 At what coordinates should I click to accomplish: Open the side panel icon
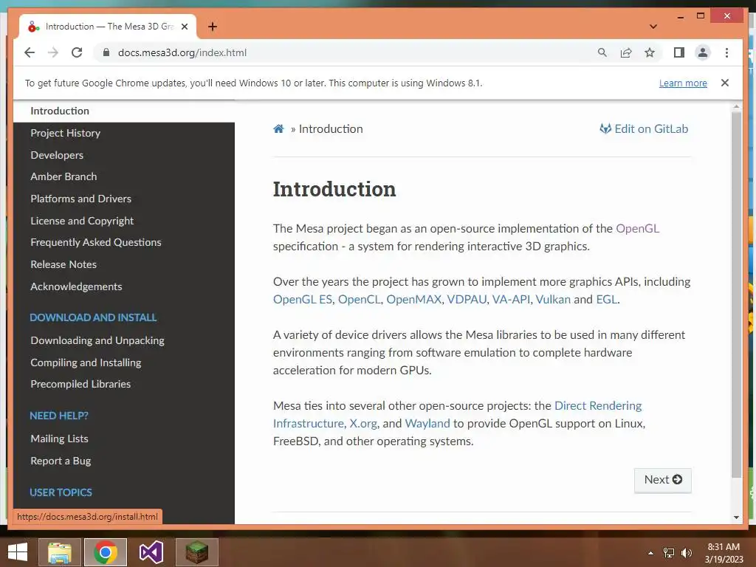click(x=679, y=52)
